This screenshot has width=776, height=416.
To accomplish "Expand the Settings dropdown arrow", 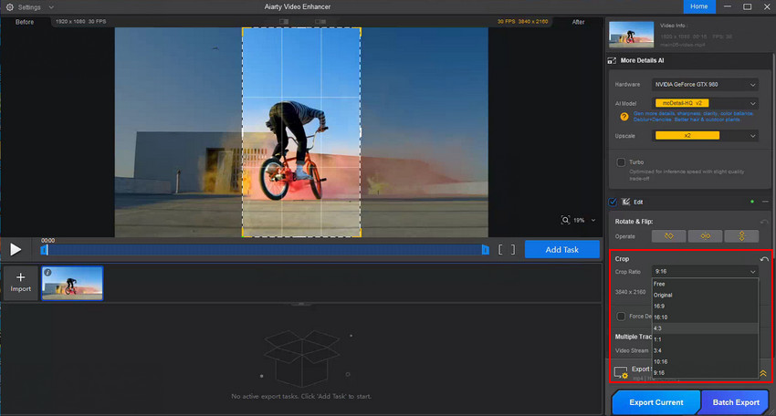I will 51,7.
